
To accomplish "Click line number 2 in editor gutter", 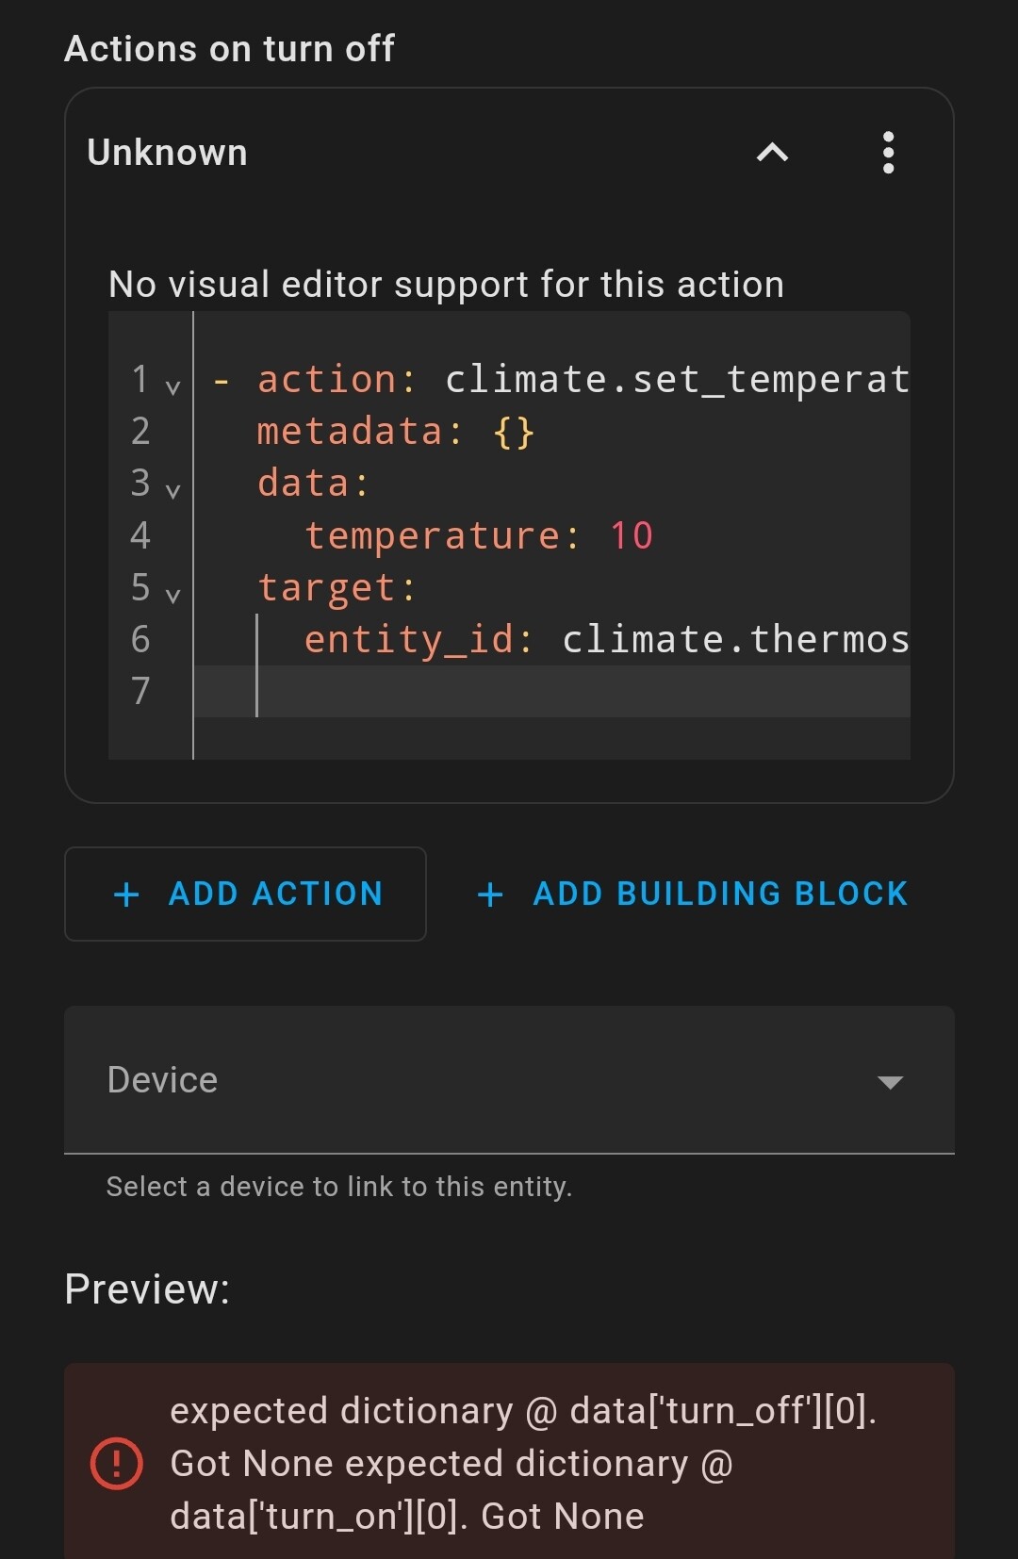I will [x=140, y=432].
